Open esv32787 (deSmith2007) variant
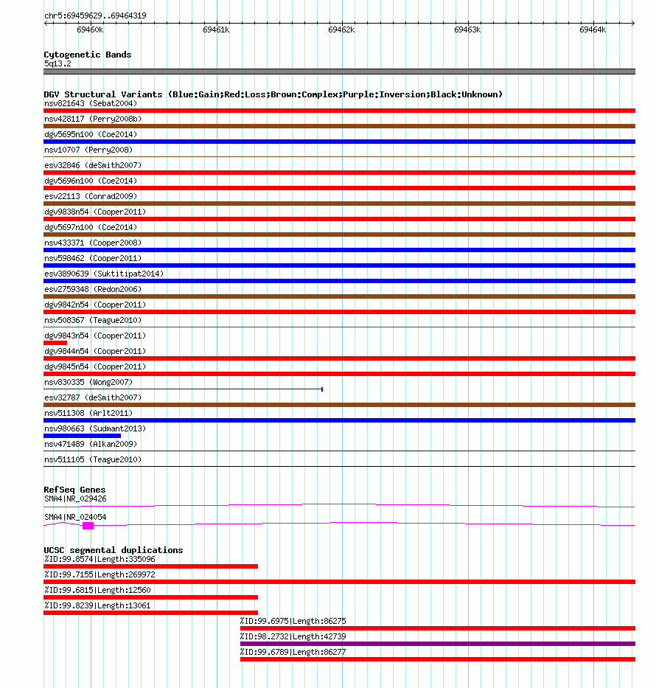 93,397
